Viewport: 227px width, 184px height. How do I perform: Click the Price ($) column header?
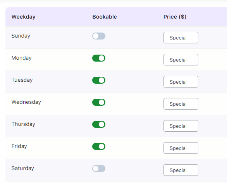pyautogui.click(x=175, y=17)
